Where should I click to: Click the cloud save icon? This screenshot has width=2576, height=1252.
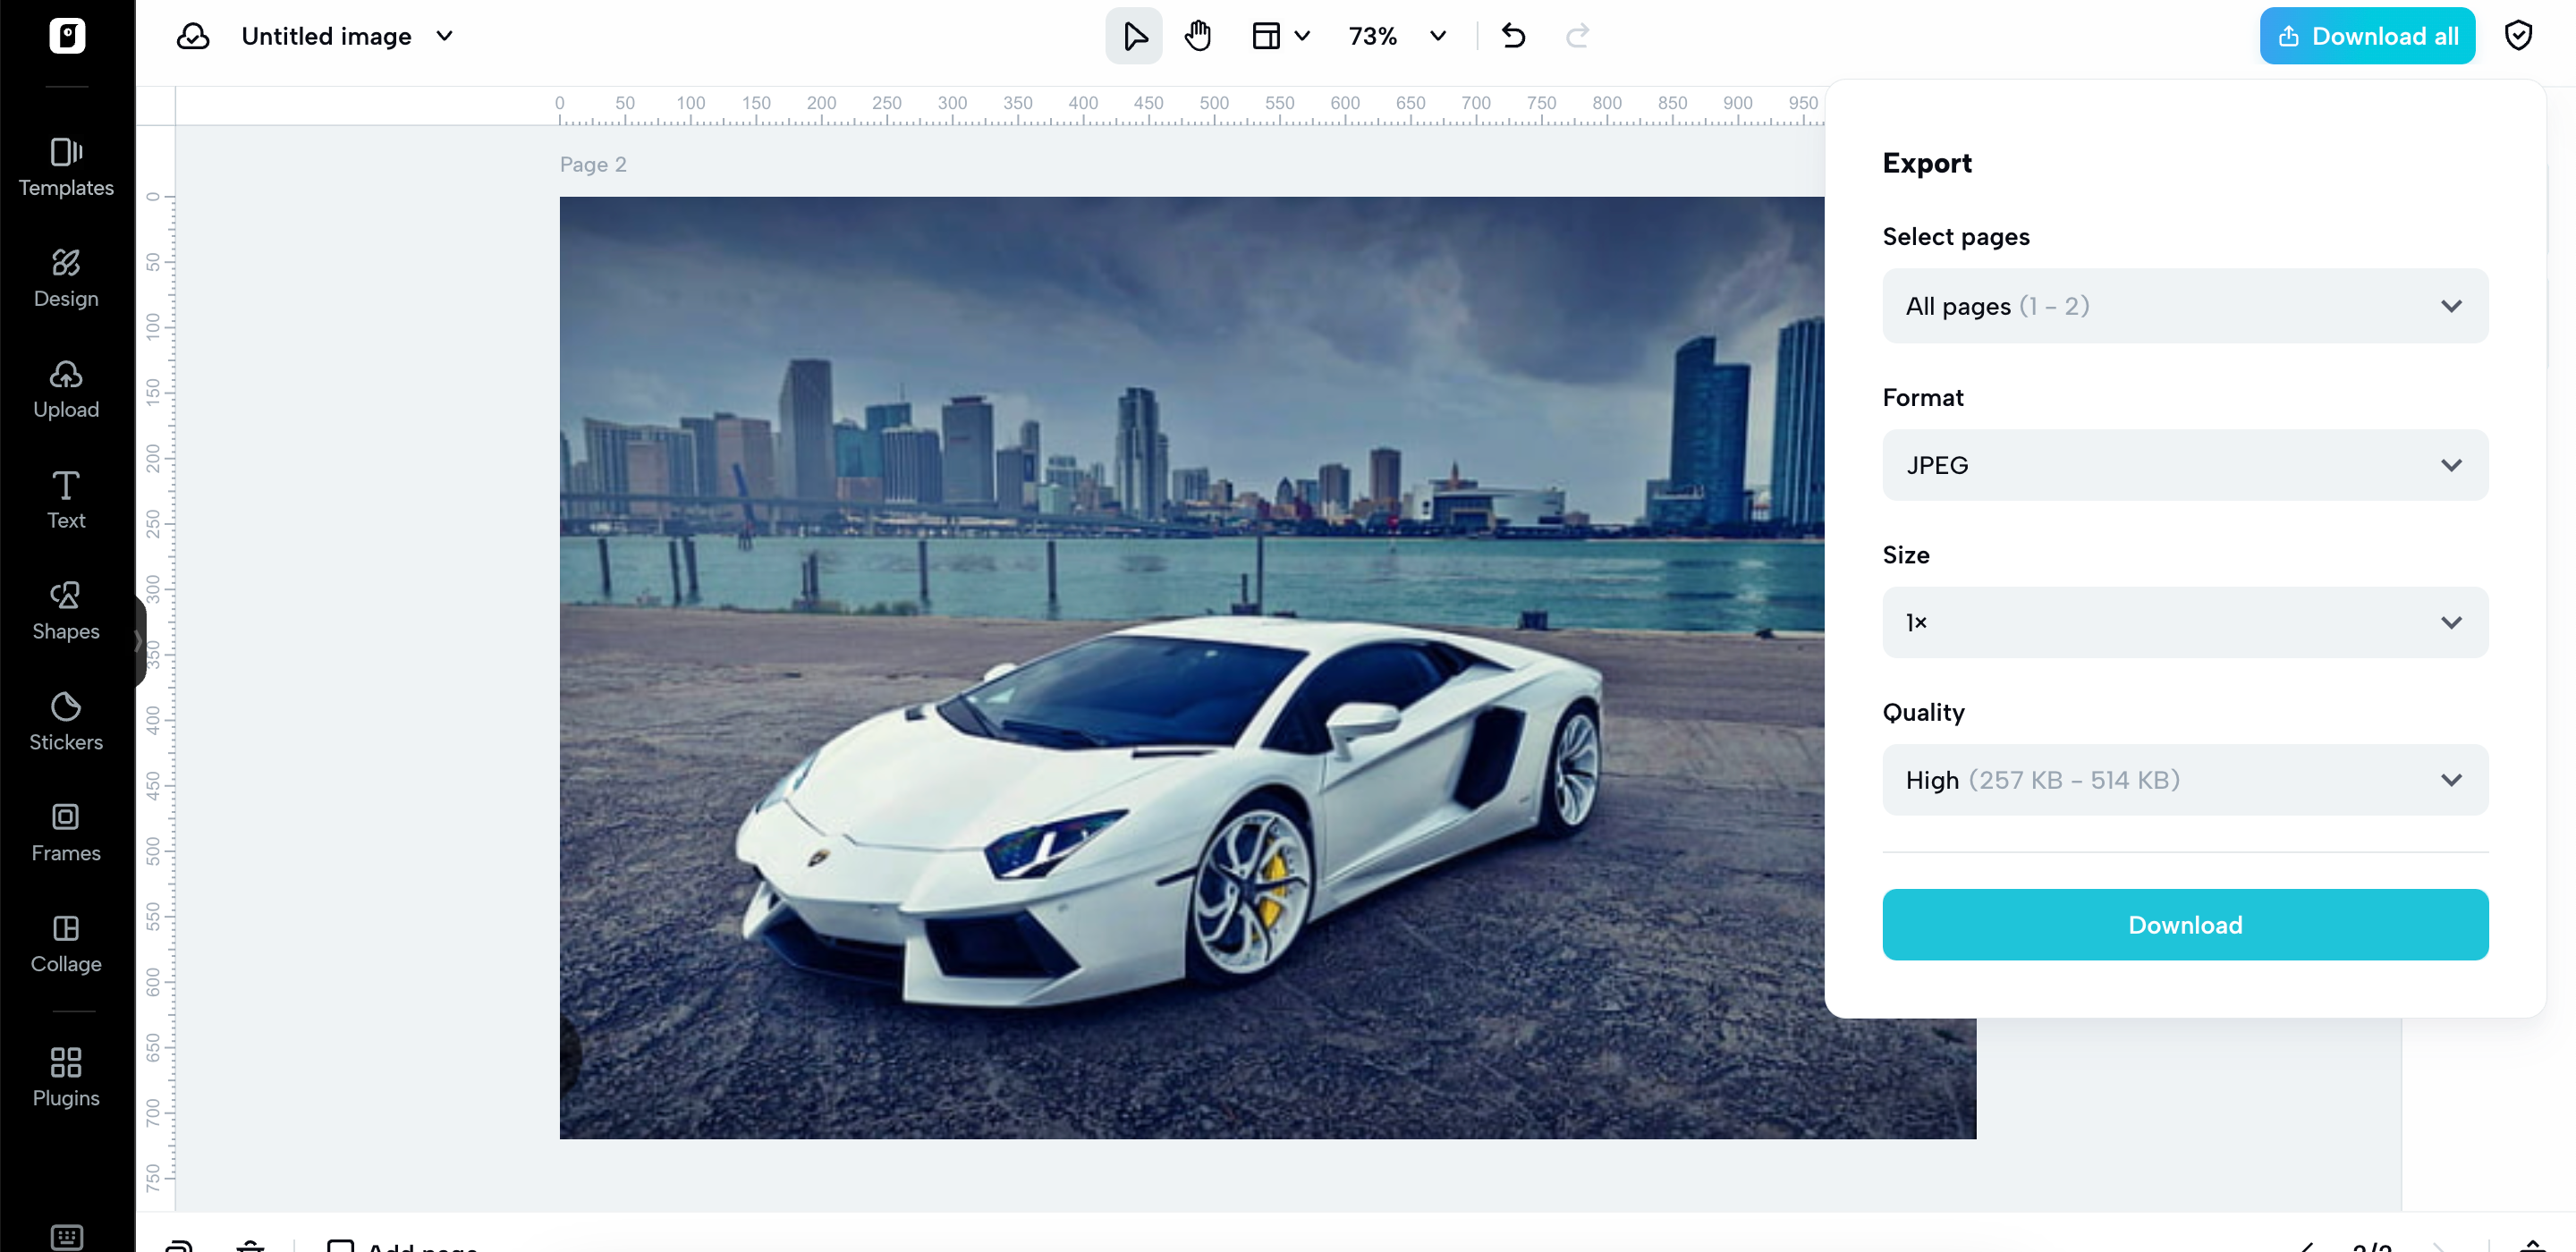193,36
